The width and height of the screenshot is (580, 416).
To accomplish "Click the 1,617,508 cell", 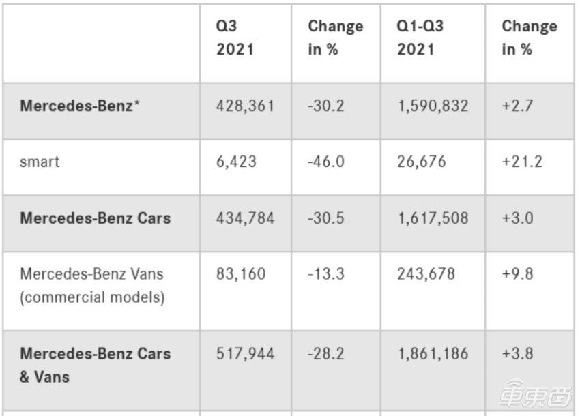I will (433, 218).
